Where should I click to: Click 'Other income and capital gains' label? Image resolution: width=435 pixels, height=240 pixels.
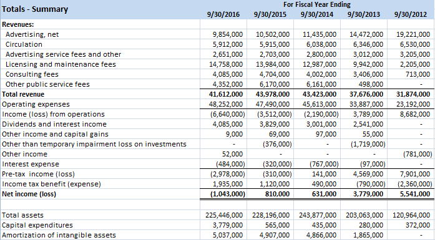[55, 134]
